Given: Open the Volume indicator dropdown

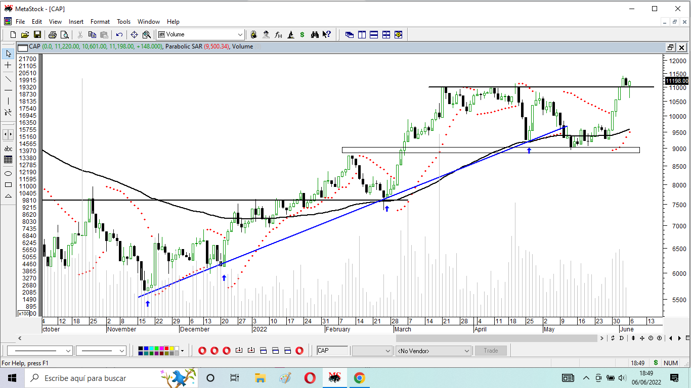Looking at the screenshot, I should tap(240, 35).
